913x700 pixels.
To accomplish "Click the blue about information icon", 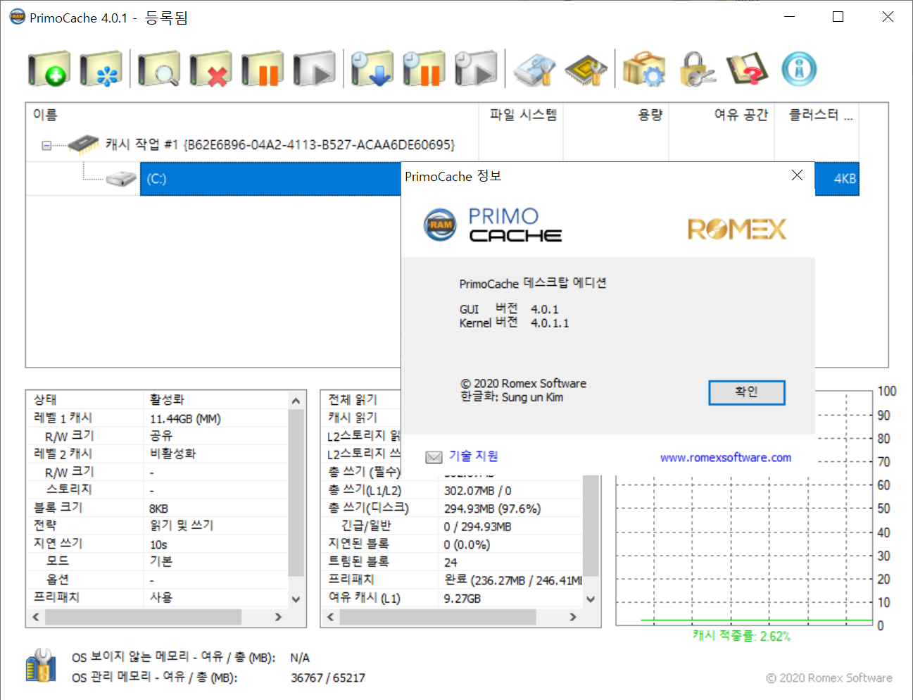I will [x=800, y=69].
